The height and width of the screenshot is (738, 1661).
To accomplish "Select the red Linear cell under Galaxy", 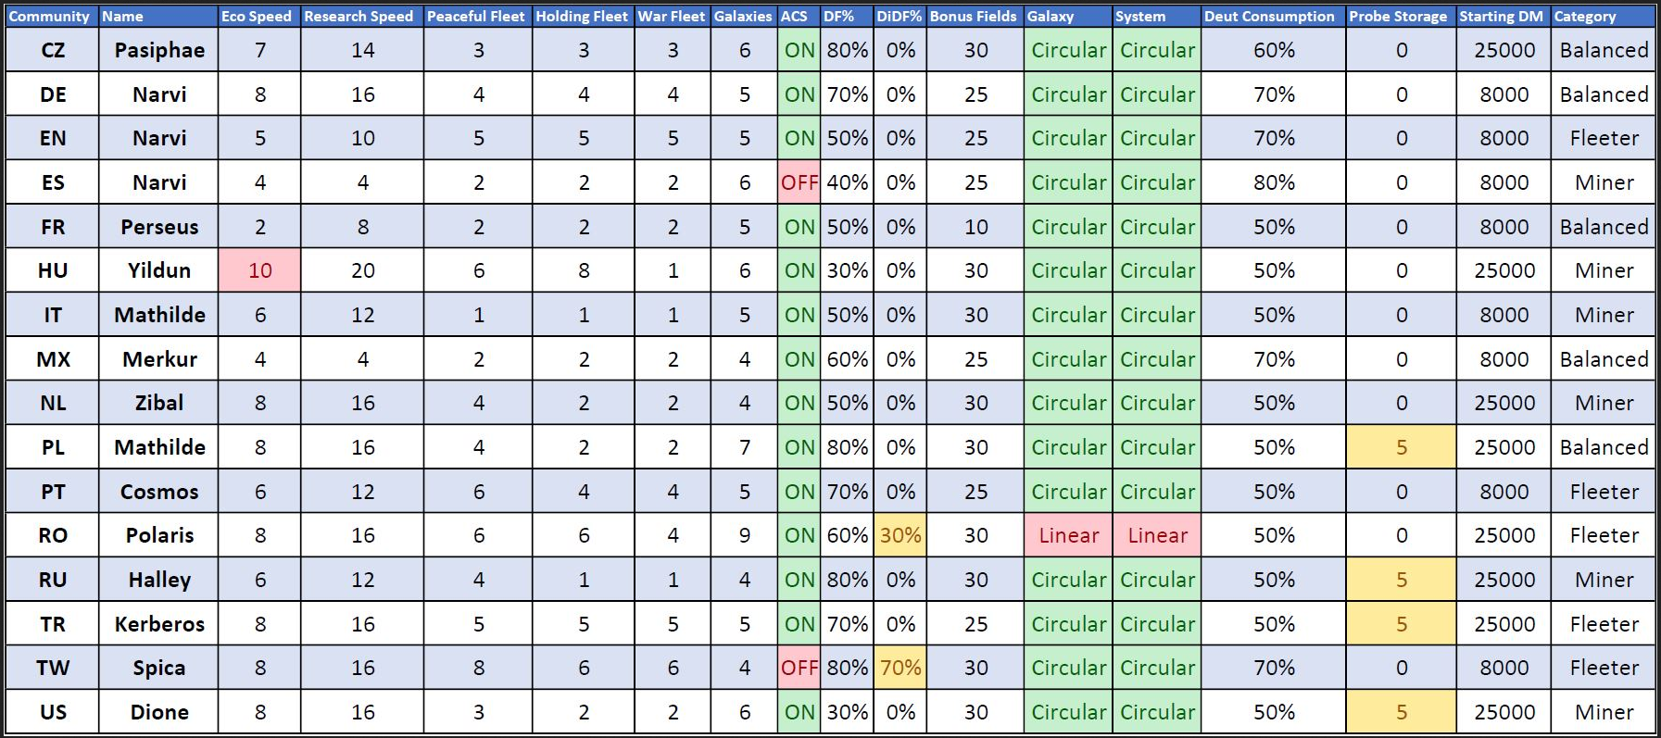I will click(1068, 535).
